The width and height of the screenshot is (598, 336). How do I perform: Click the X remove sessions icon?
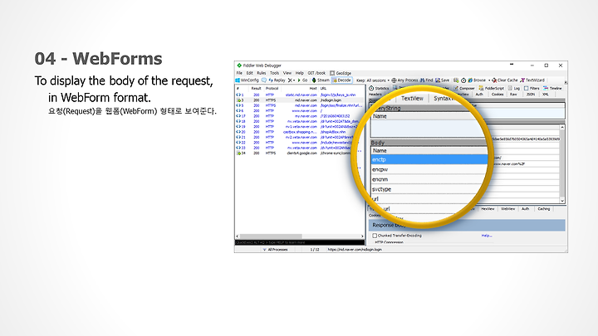pos(290,80)
